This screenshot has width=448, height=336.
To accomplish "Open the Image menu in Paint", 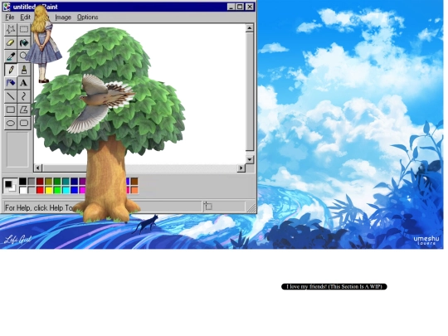I will pos(63,17).
